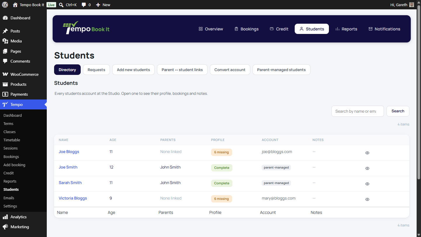Open Timetable in Tempo submenu
Screen dimensions: 421x237
point(12,140)
